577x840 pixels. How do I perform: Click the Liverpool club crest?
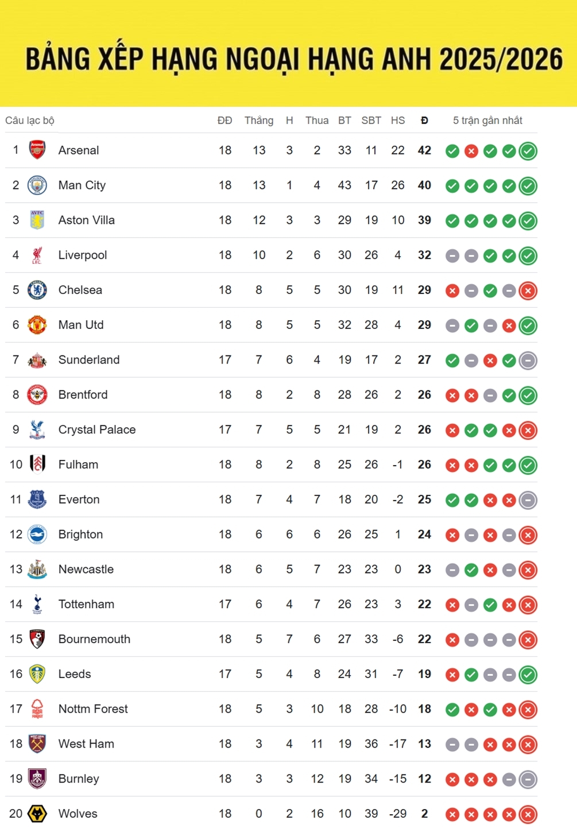37,256
